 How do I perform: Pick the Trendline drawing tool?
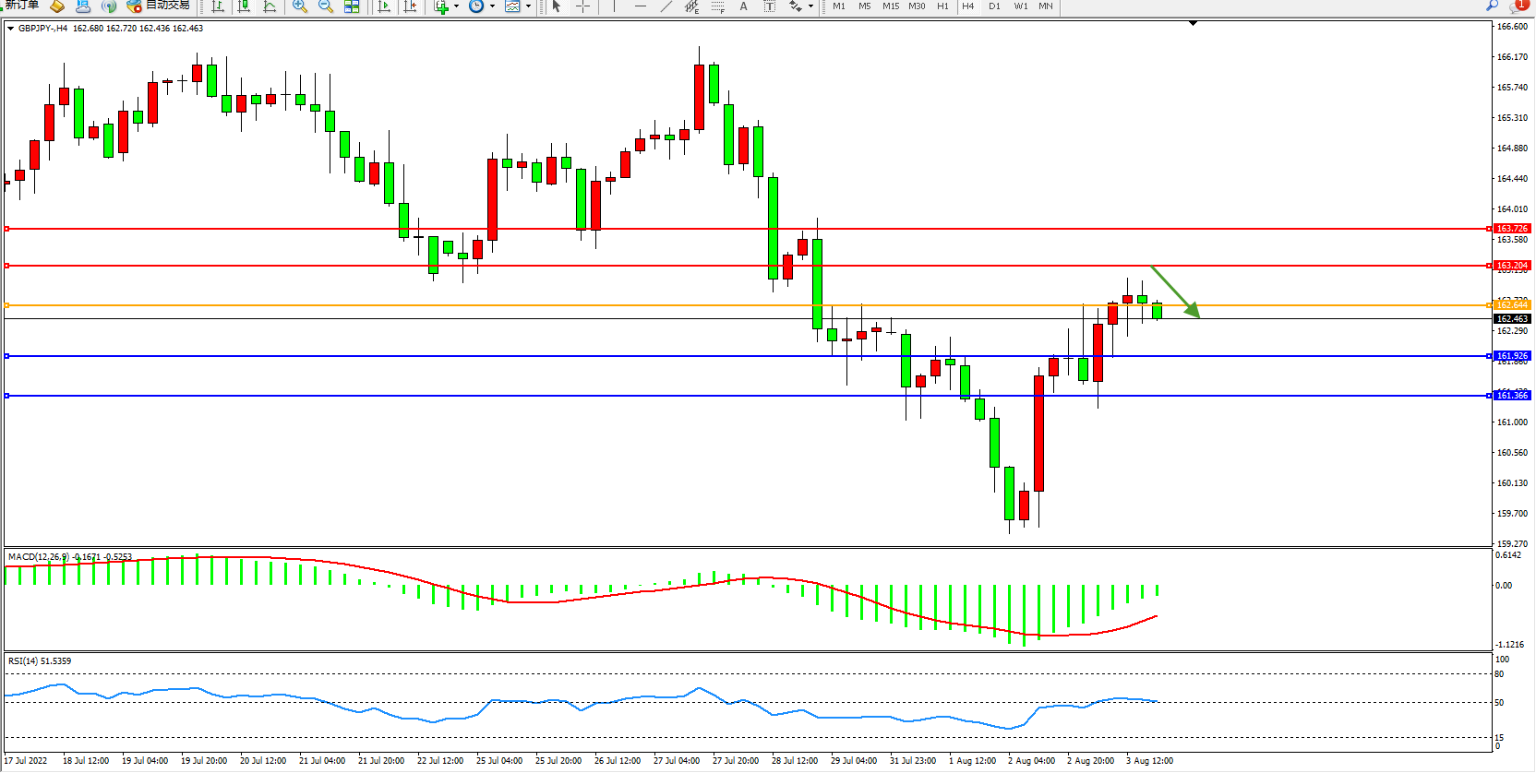[x=666, y=6]
